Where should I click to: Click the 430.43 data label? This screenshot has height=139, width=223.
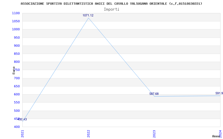(22, 119)
